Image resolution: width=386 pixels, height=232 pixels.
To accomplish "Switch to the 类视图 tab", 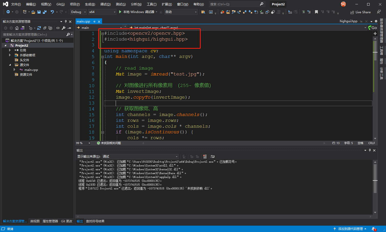I will click(x=35, y=221).
